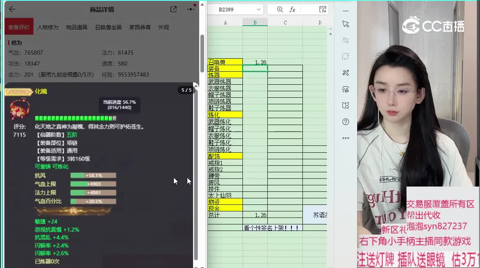
Task: Select the 外观 tab
Action: click(x=163, y=27)
